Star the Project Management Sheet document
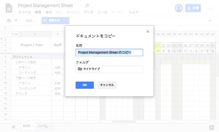 click(x=80, y=5)
